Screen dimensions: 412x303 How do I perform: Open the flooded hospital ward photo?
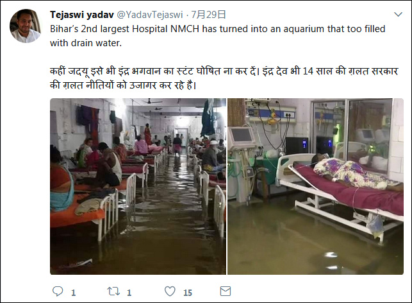[138, 186]
